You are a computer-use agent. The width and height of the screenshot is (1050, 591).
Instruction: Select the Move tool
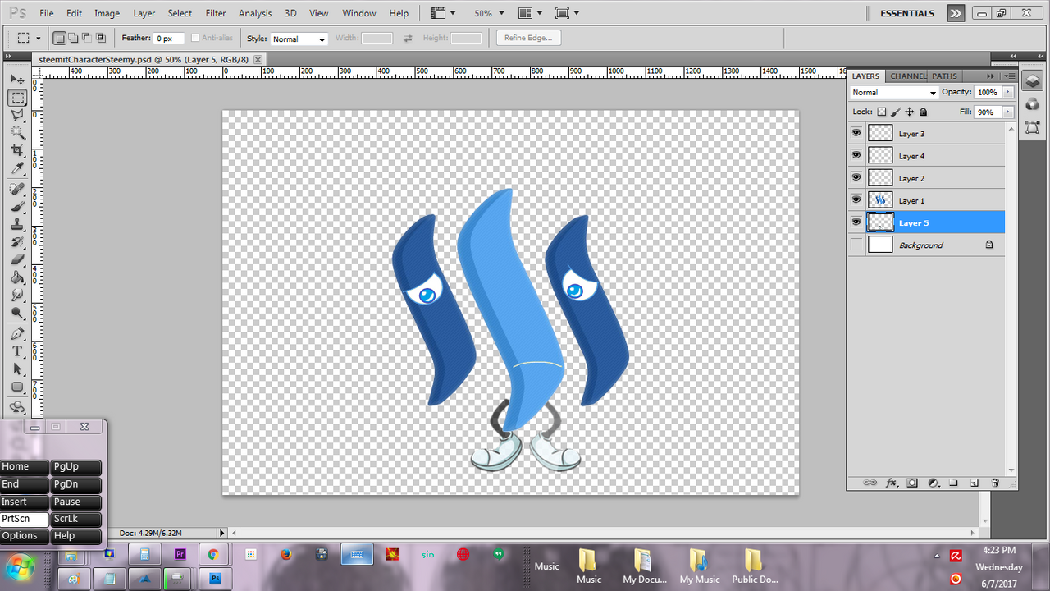tap(17, 80)
